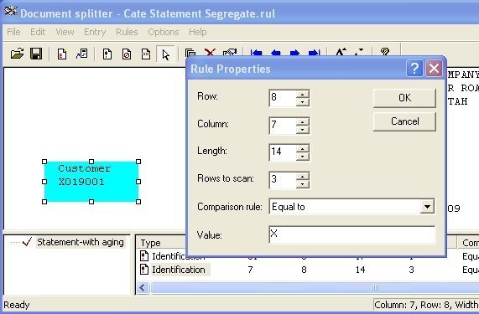Toggle the Statement-with aging checkmark
The image size is (479, 314).
(27, 242)
